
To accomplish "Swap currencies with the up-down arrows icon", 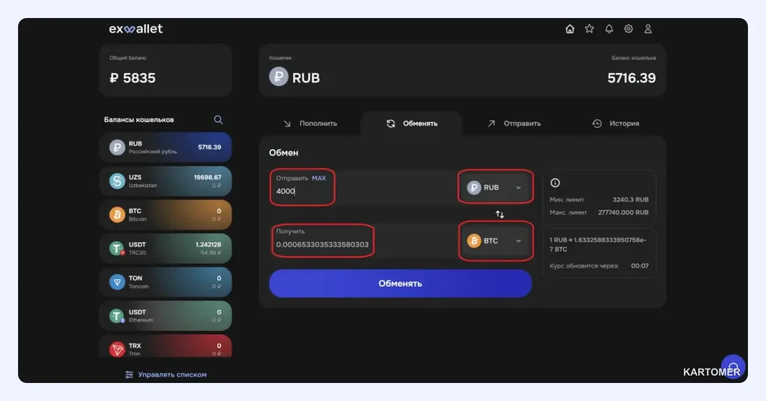I will point(500,214).
